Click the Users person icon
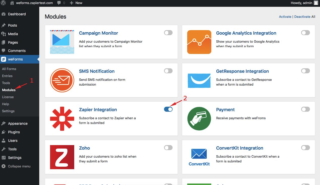This screenshot has width=320, height=185. [4, 141]
